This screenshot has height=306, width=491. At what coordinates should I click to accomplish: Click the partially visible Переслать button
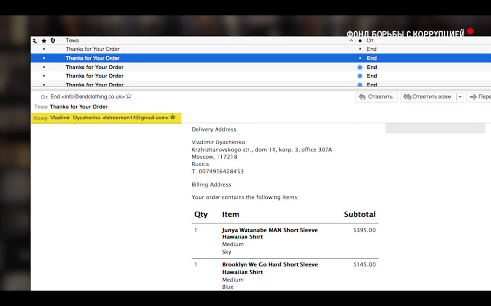[x=479, y=97]
